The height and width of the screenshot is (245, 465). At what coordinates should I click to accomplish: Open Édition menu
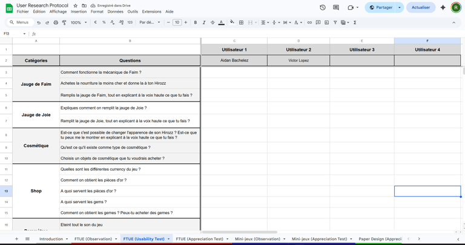click(39, 11)
